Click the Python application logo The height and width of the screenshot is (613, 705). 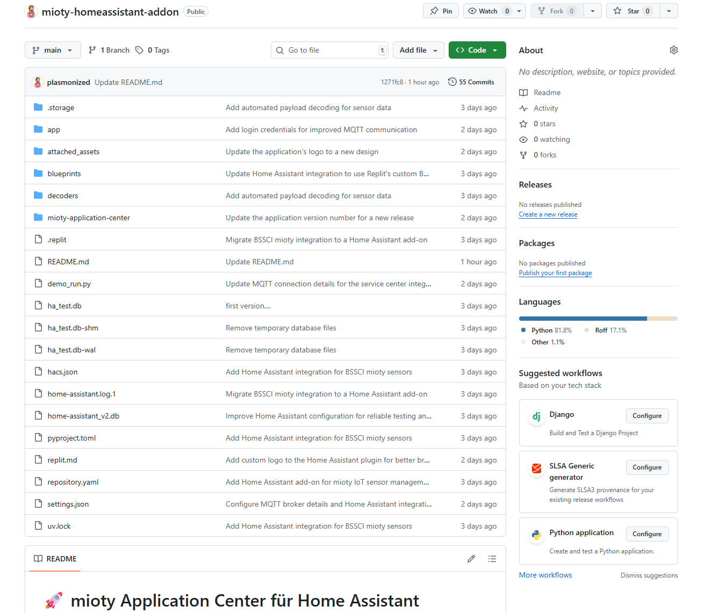pyautogui.click(x=536, y=535)
